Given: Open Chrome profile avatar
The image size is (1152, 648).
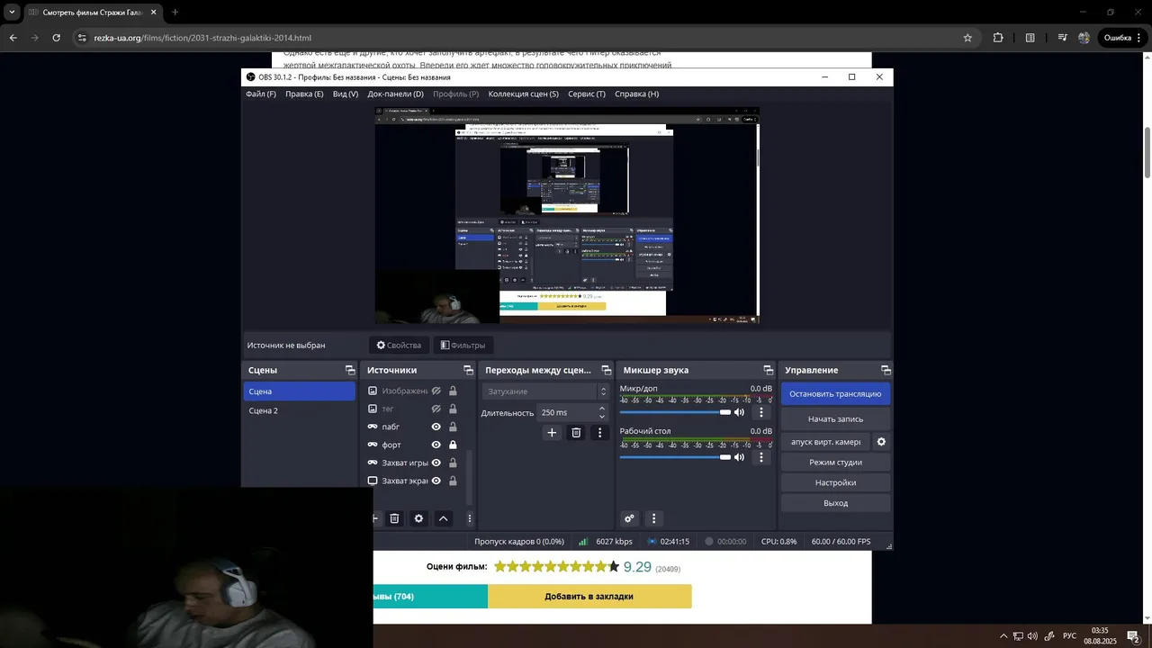Looking at the screenshot, I should coord(1084,38).
